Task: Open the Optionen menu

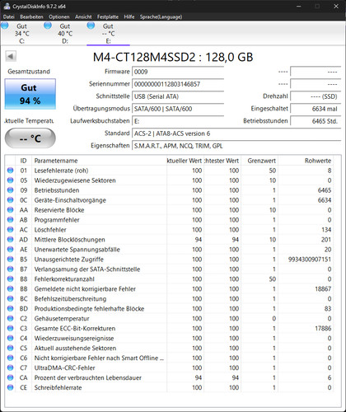Action: [x=59, y=16]
